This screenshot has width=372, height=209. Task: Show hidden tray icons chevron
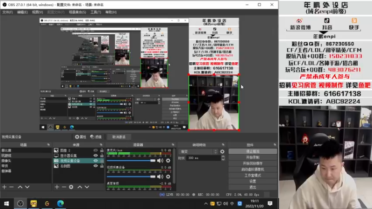point(206,203)
